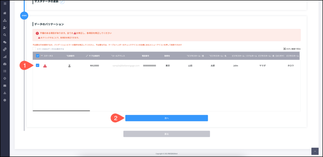The width and height of the screenshot is (323, 157).
Task: Open the three-dot menu in the table header
Action: 42,56
